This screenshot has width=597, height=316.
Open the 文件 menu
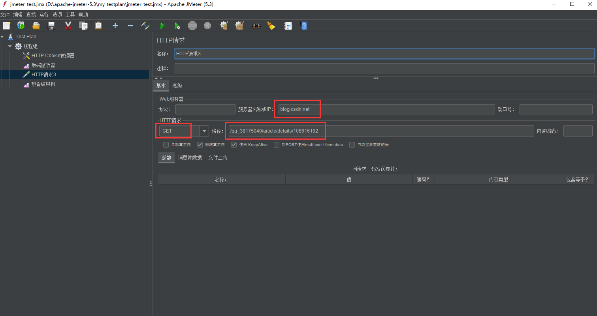pos(5,15)
